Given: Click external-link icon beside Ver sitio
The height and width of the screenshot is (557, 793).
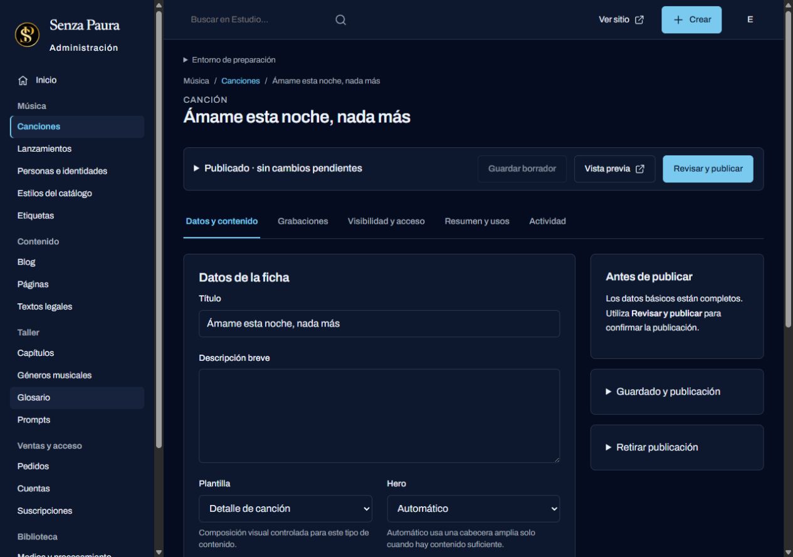Looking at the screenshot, I should click(639, 19).
